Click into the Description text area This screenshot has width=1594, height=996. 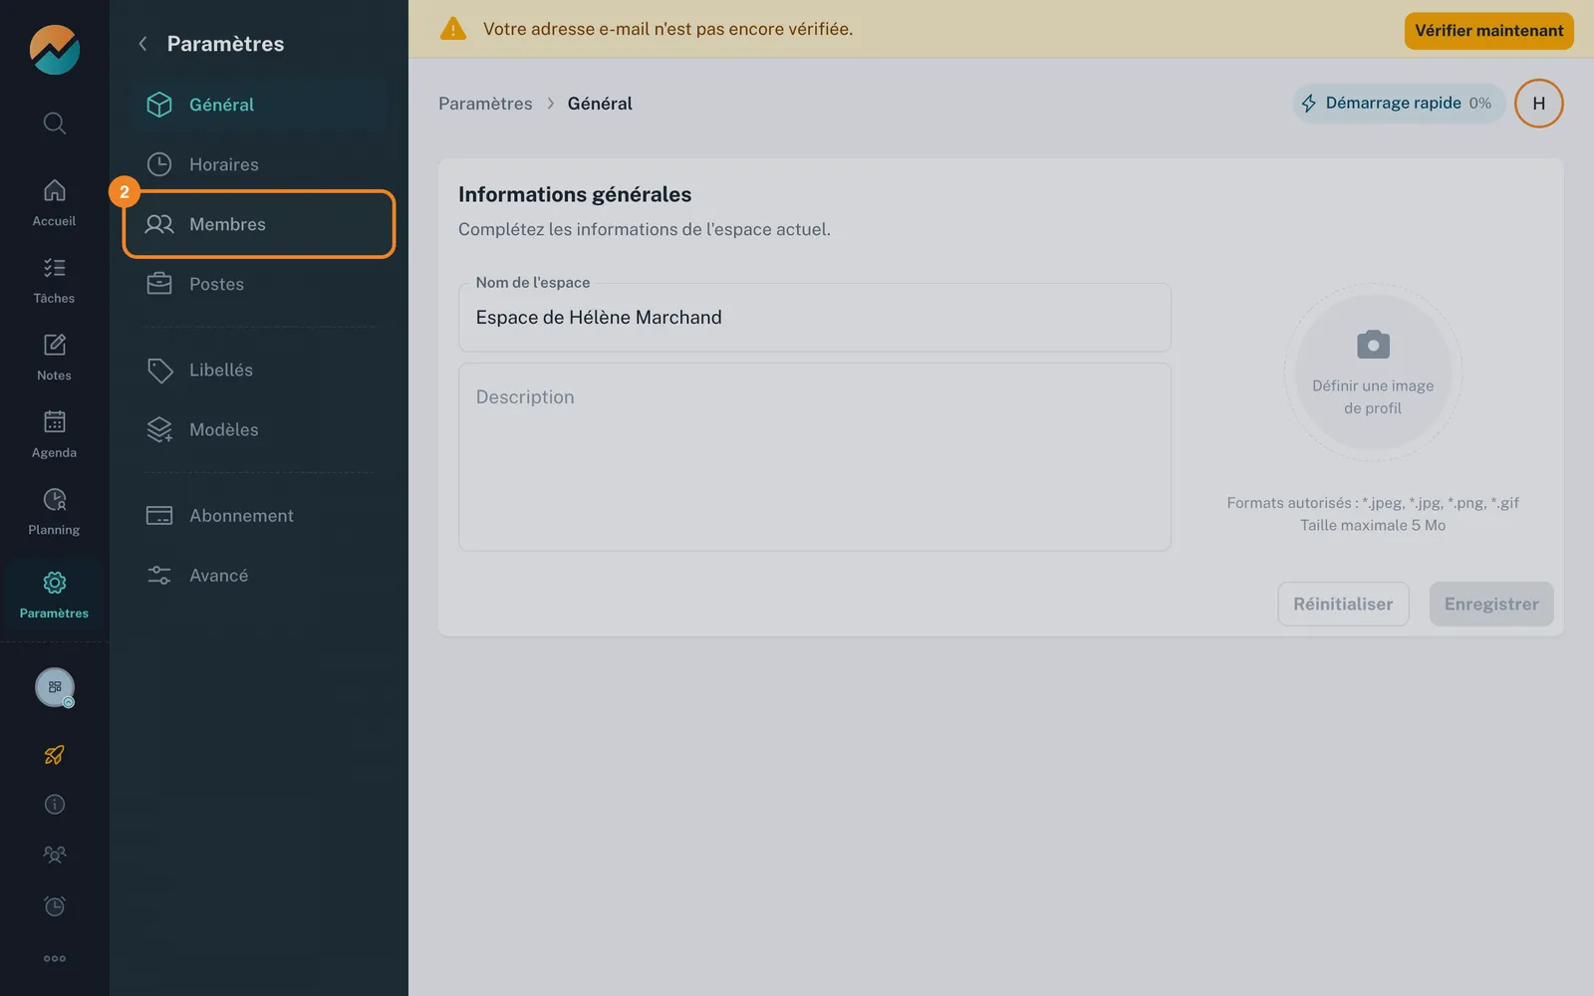point(814,457)
